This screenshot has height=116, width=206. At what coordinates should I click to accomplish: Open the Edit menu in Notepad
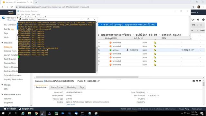(22, 15)
